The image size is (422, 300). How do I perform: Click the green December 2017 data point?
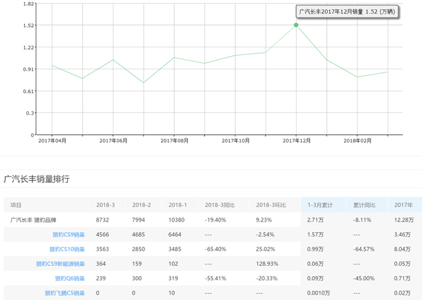tap(296, 25)
